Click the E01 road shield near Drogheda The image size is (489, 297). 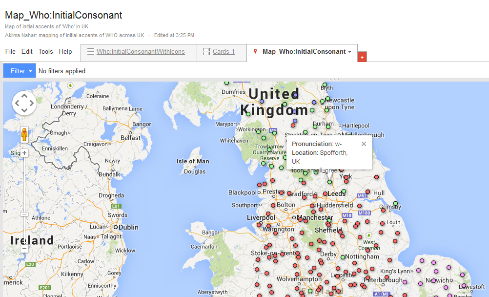[x=116, y=206]
